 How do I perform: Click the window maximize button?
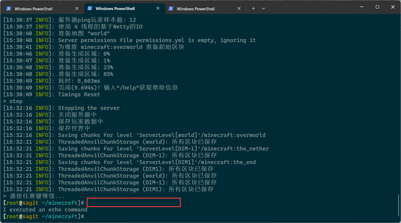[377, 6]
